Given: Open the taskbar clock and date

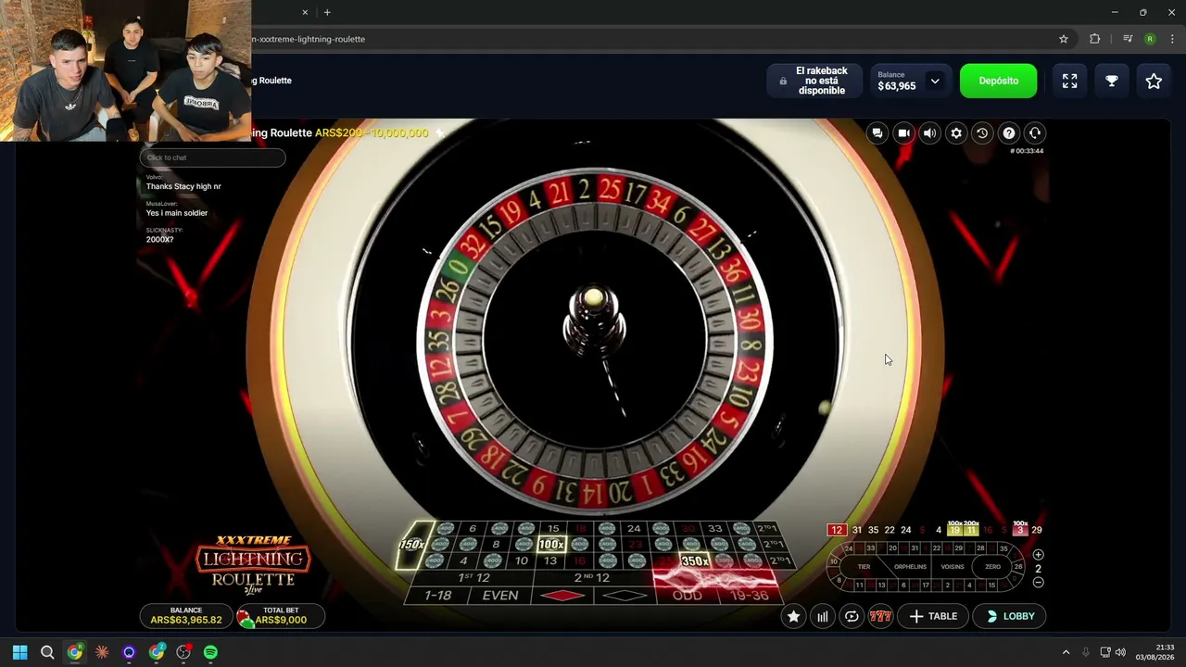Looking at the screenshot, I should click(x=1154, y=652).
